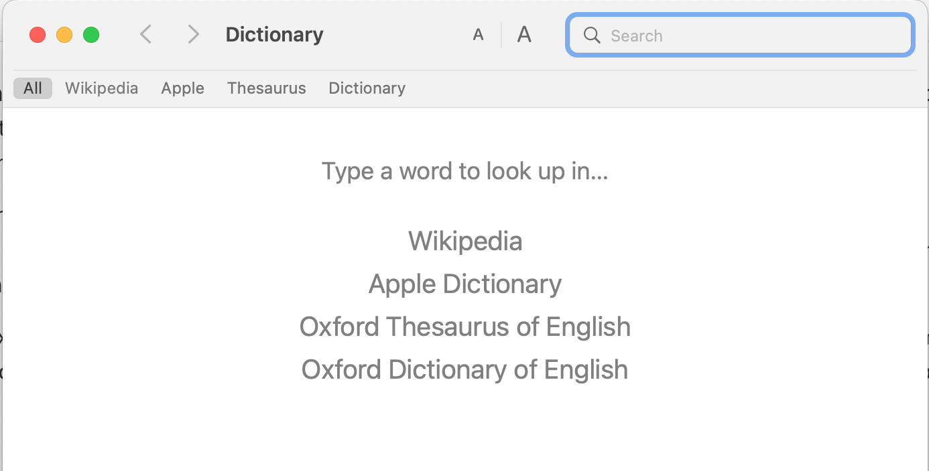Click the Oxford Dictionary of English text

click(x=465, y=370)
